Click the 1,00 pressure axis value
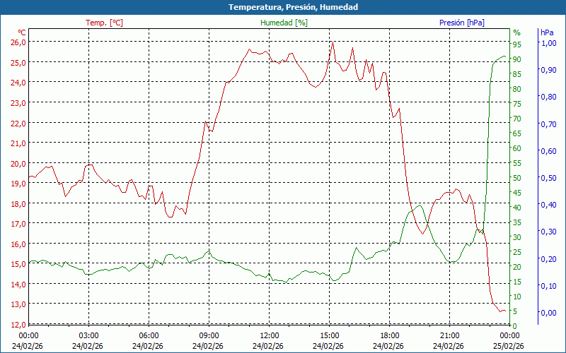 (548, 42)
